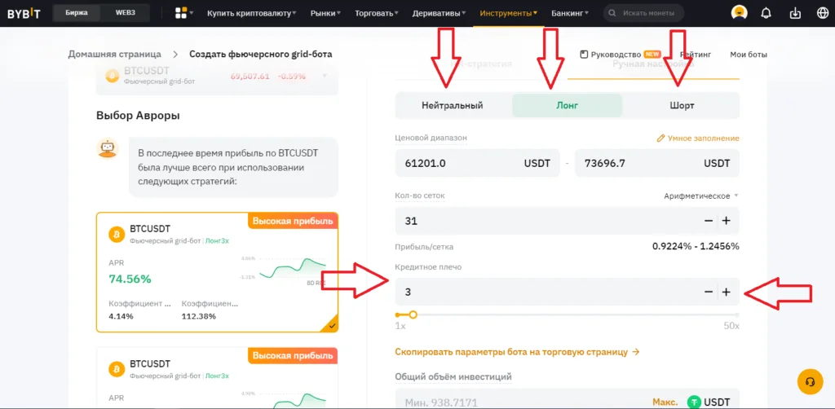Screen dimensions: 835x409
Task: Select the Нейтральный strategy mode
Action: coord(453,106)
